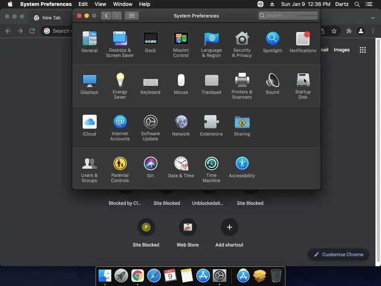The width and height of the screenshot is (381, 286).
Task: Open Chrome three-dot menu
Action: [x=373, y=31]
